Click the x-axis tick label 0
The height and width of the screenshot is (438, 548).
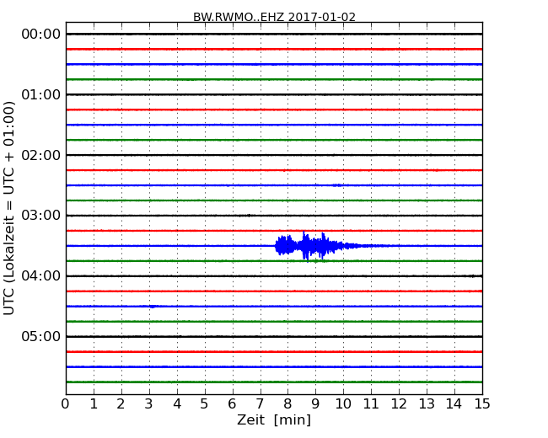click(66, 404)
